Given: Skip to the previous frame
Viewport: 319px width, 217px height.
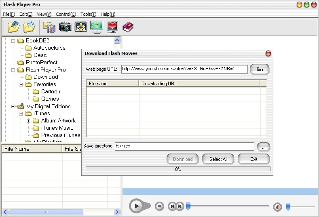Looking at the screenshot, I should (172, 206).
